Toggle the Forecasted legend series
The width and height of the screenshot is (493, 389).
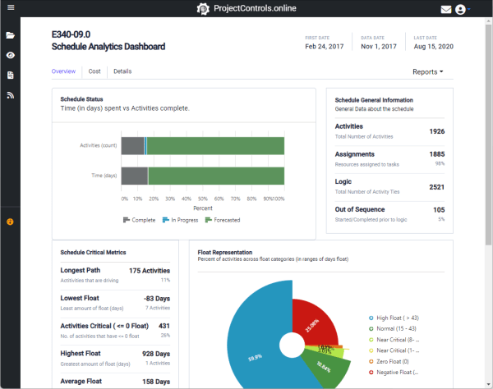(220, 220)
